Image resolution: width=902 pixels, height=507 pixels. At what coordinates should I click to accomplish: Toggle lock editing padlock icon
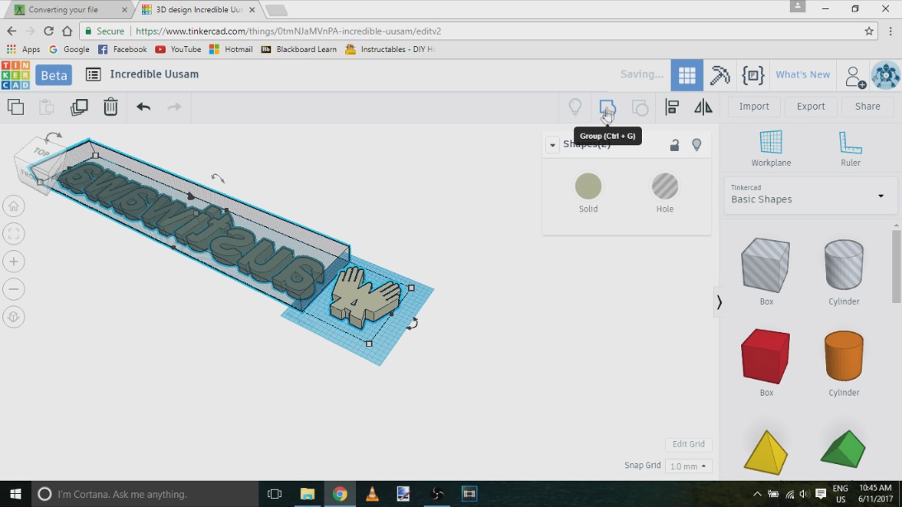[x=674, y=145]
